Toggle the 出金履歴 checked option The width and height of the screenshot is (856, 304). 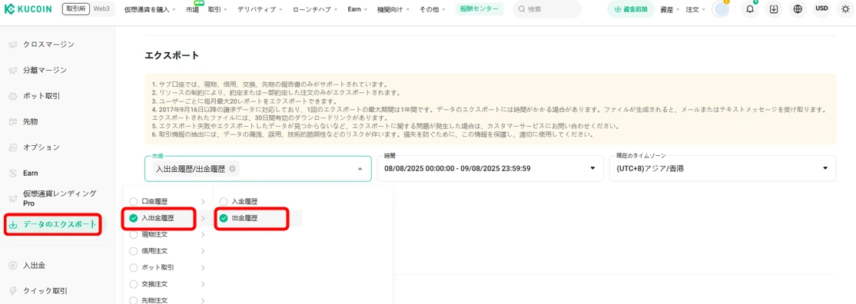224,218
